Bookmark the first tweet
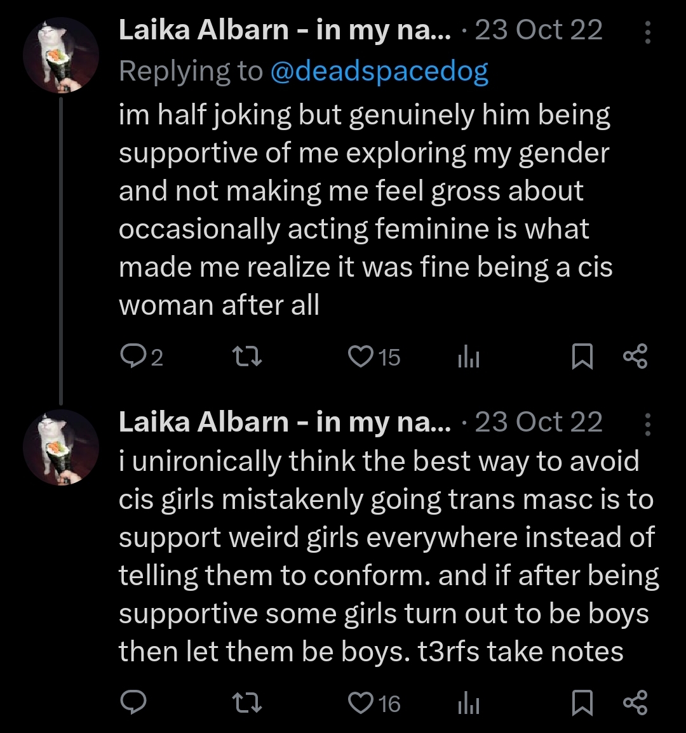This screenshot has width=686, height=733. [582, 357]
